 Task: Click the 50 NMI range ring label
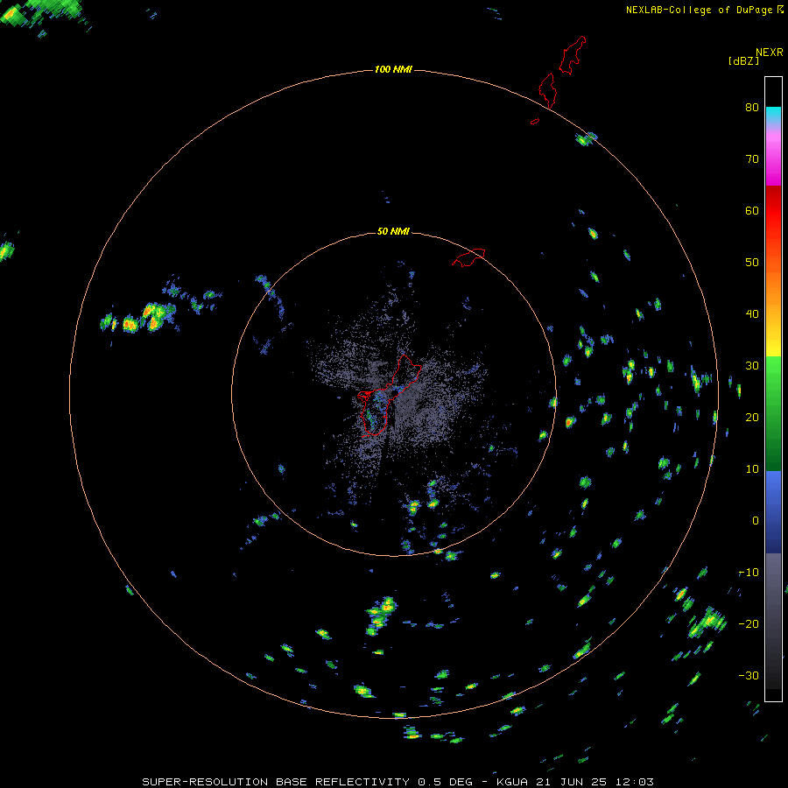[x=393, y=231]
